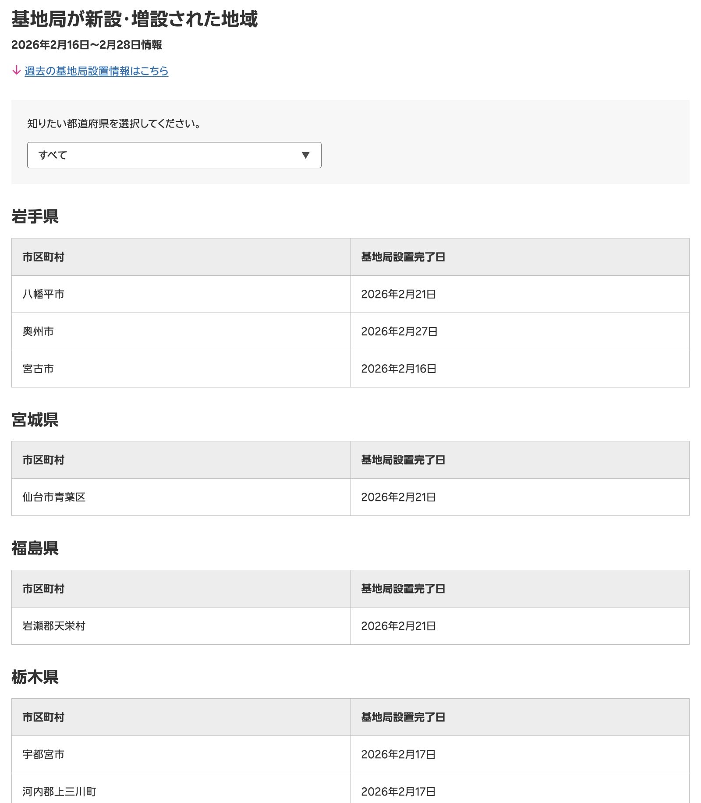Click the date 2026年2月27日 in 奥州市 row
Screen dimensions: 701x803
tap(399, 331)
